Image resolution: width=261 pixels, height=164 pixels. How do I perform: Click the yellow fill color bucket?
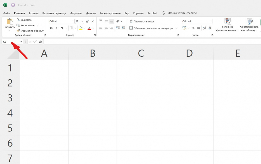click(x=81, y=28)
